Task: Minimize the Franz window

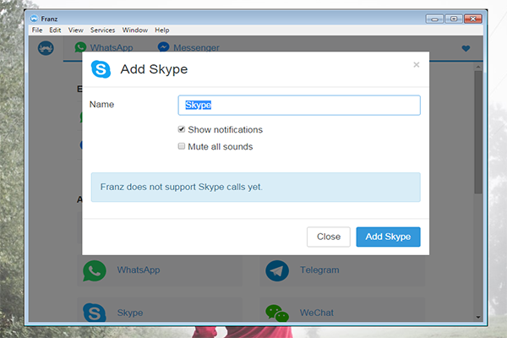Action: (434, 19)
